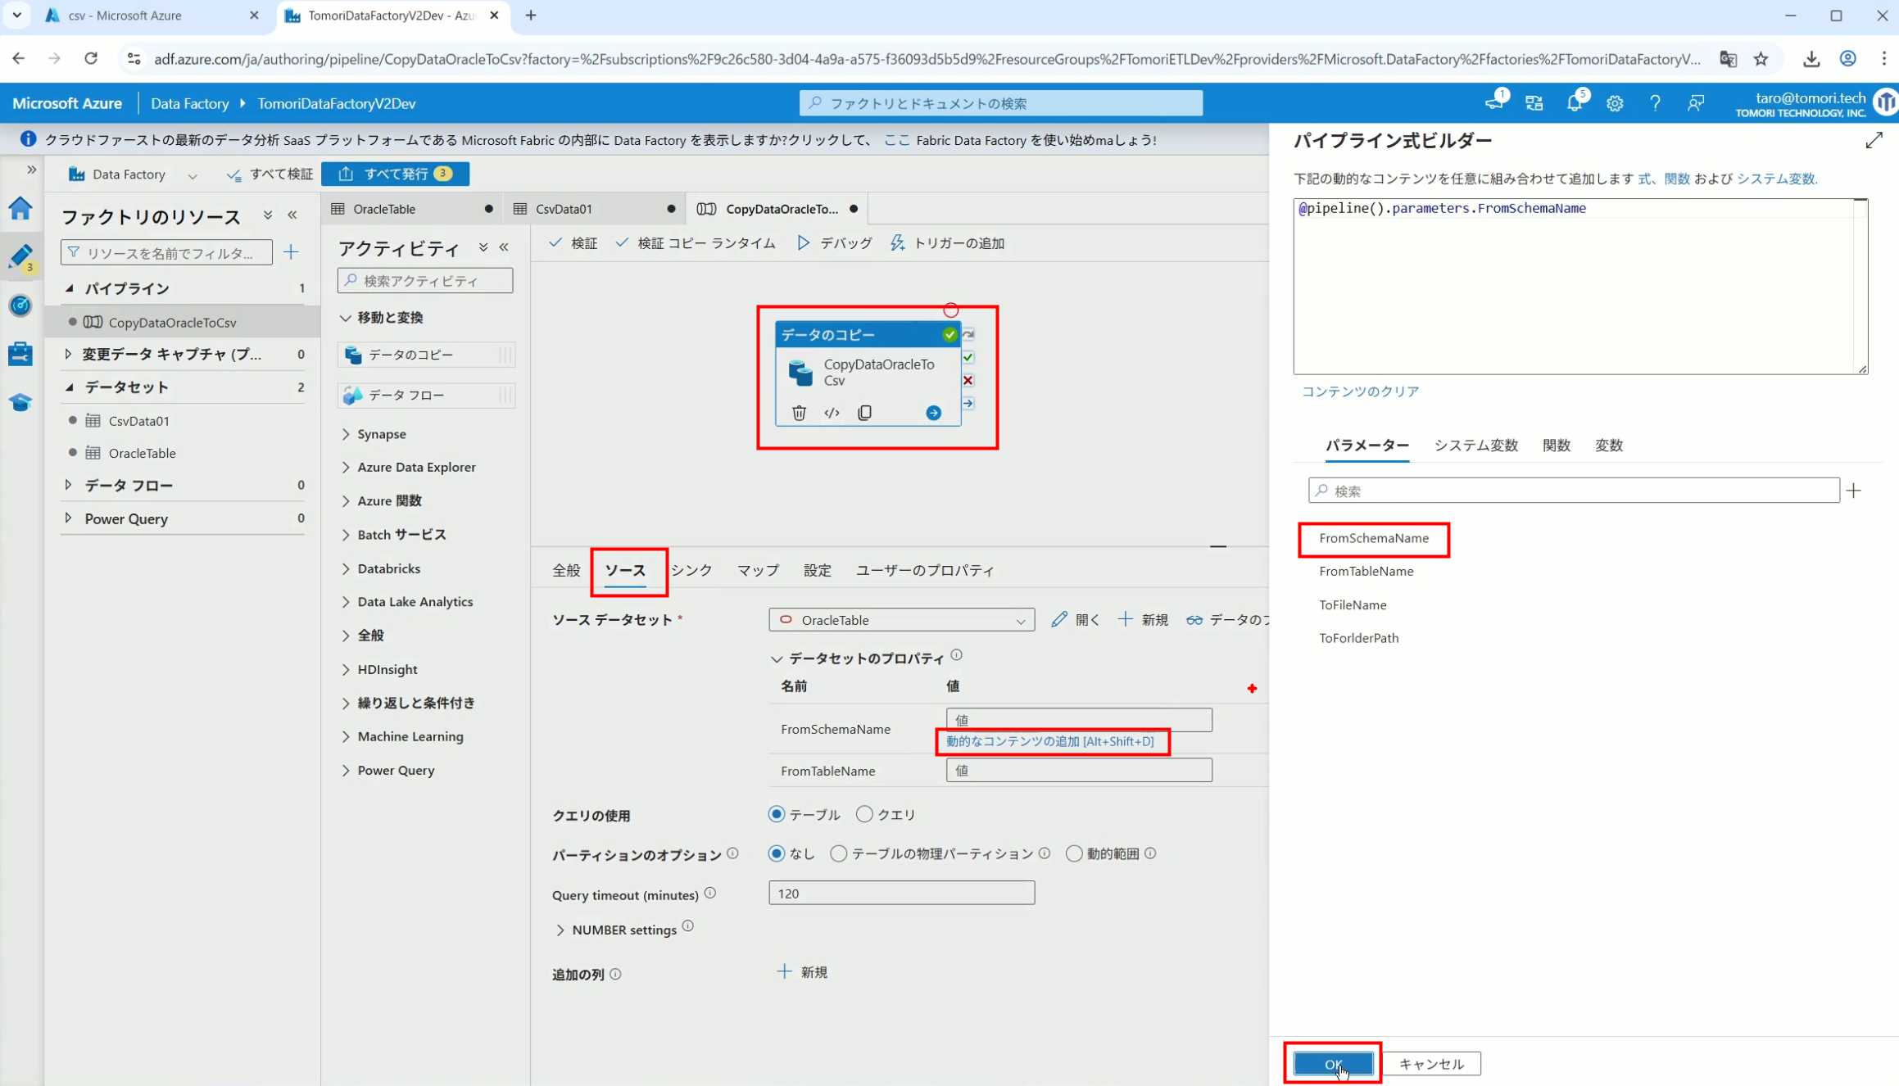
Task: Click the clone activity icon
Action: (x=864, y=413)
